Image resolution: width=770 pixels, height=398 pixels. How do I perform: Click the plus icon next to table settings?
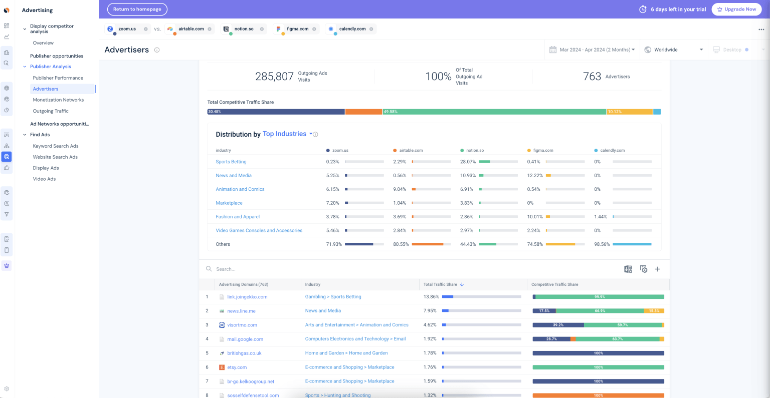pos(657,269)
